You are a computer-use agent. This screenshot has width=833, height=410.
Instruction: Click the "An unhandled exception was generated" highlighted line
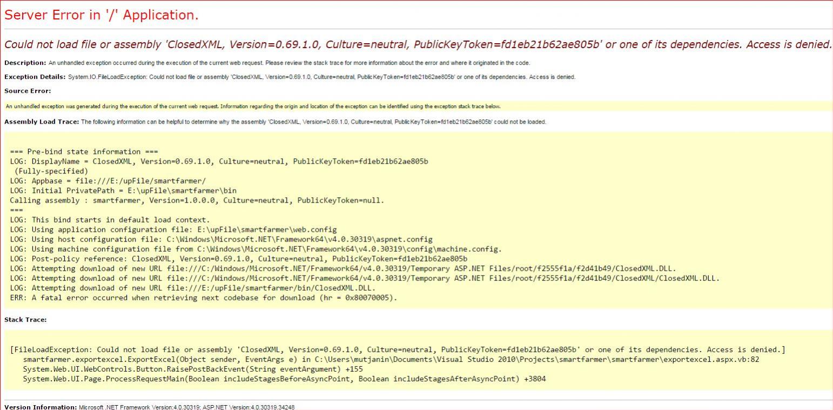tap(253, 106)
